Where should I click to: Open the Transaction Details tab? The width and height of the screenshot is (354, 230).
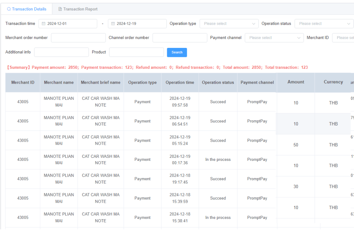point(27,9)
